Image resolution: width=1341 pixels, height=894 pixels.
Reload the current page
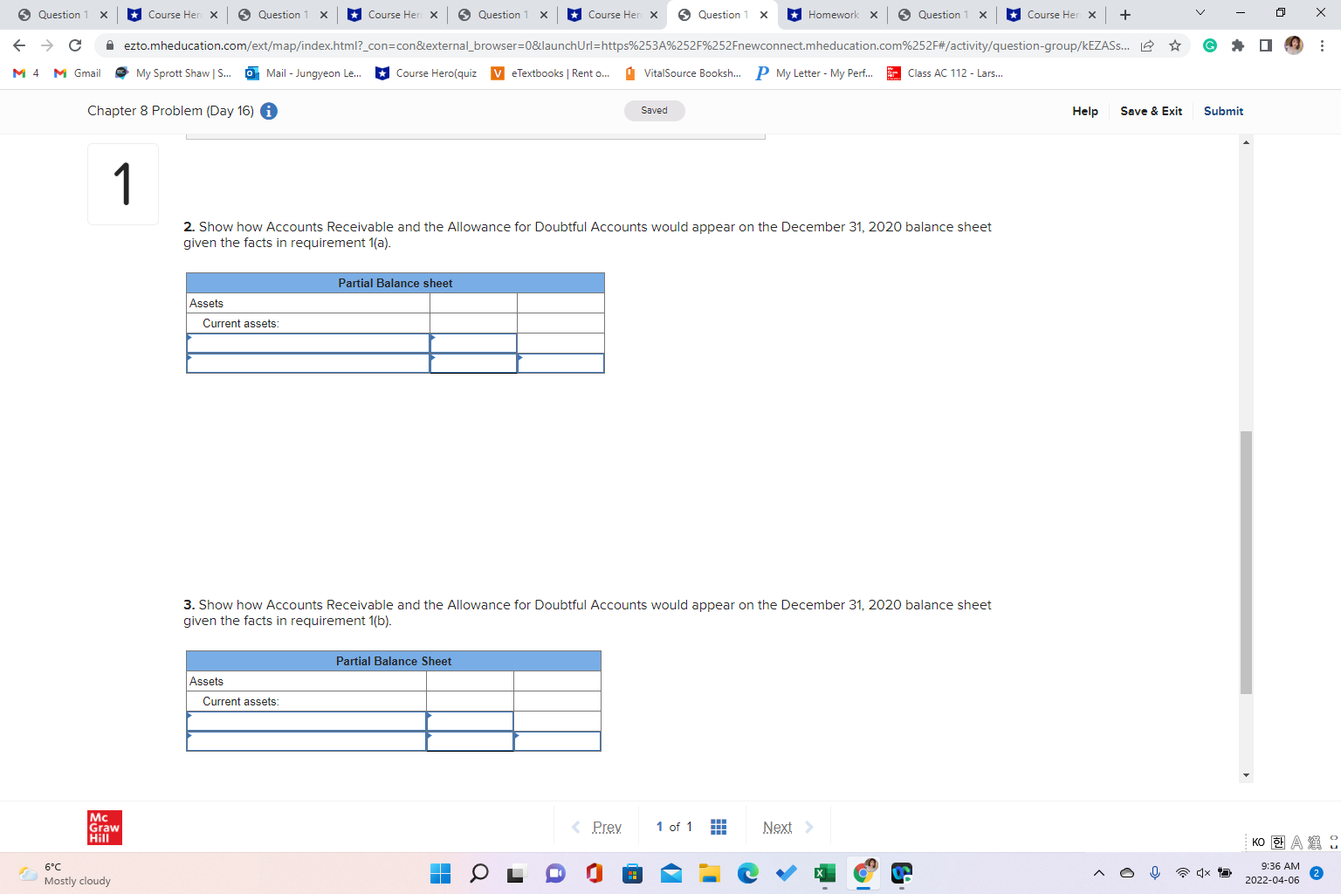point(75,45)
